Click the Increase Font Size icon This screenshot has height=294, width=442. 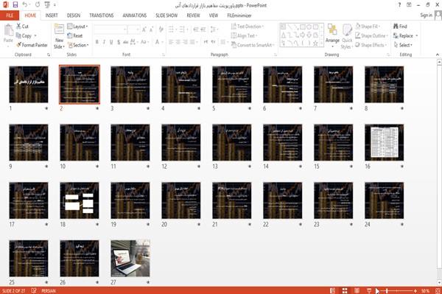tap(144, 29)
